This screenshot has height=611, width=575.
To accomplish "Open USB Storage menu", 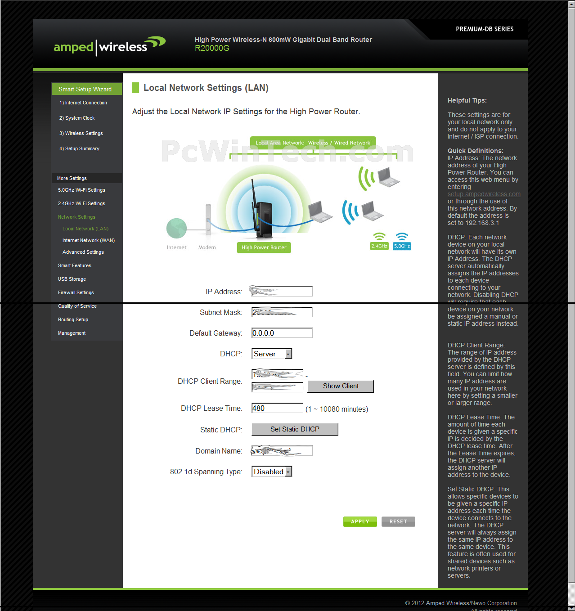I will [72, 279].
